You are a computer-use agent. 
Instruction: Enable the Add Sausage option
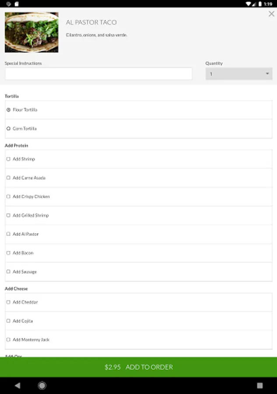[x=8, y=272]
